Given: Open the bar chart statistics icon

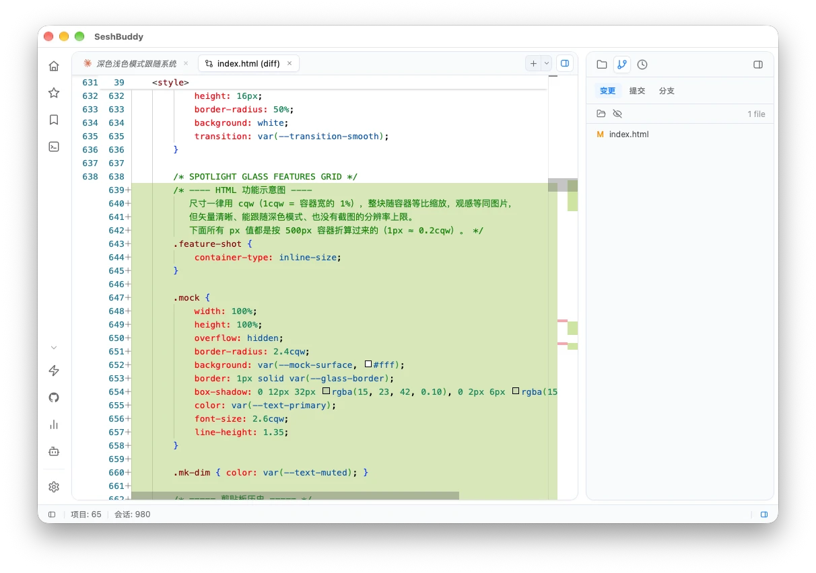Looking at the screenshot, I should (54, 424).
